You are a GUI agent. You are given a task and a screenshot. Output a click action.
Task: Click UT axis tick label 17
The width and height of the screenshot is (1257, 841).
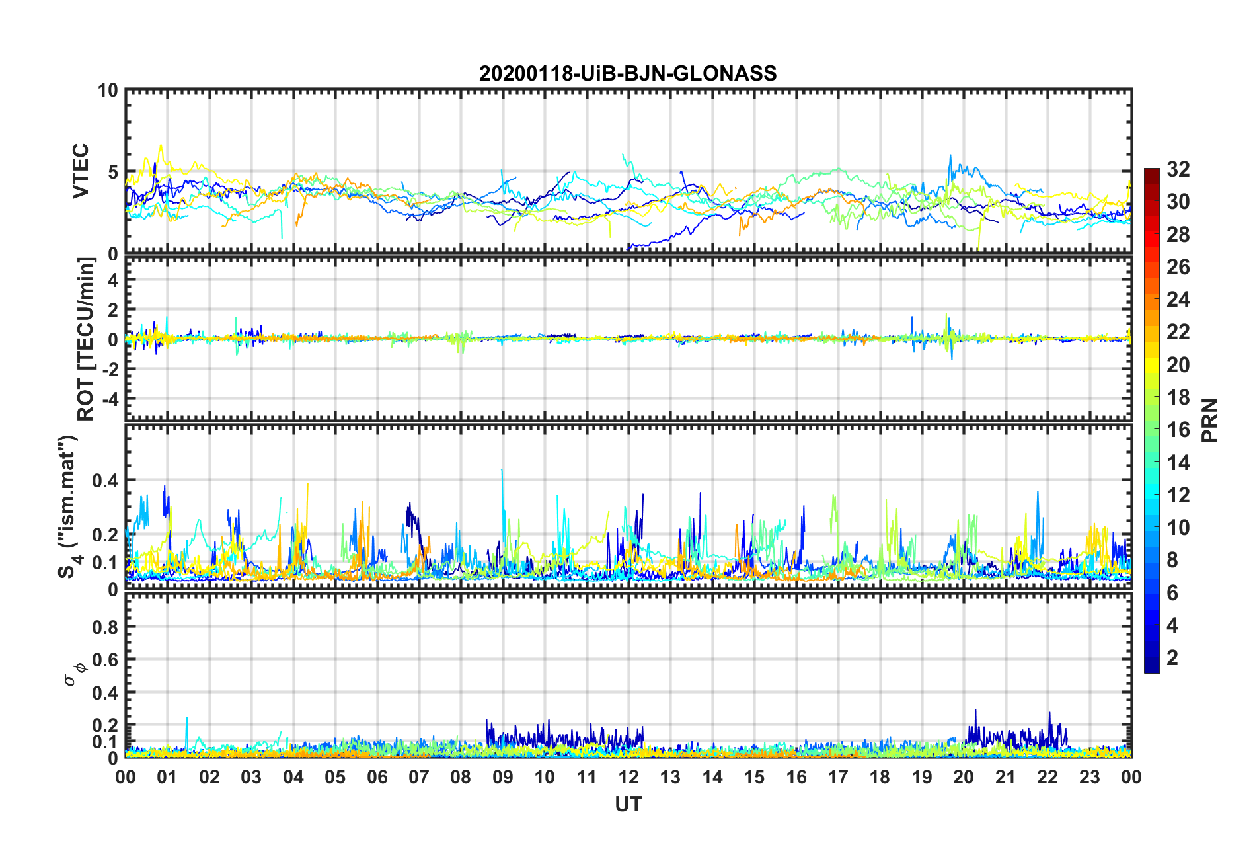pyautogui.click(x=838, y=777)
